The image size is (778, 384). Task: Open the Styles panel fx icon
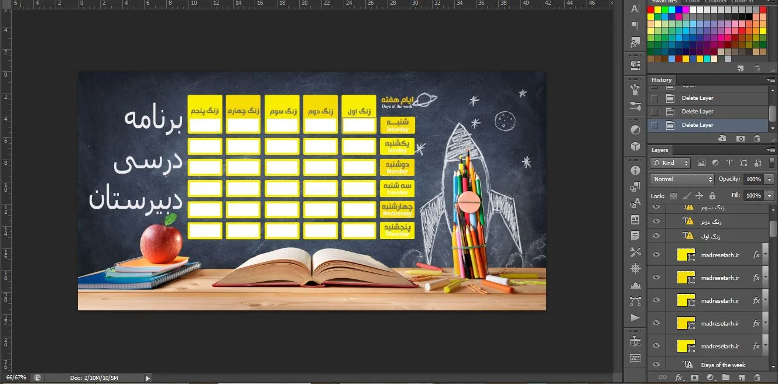coord(635,43)
